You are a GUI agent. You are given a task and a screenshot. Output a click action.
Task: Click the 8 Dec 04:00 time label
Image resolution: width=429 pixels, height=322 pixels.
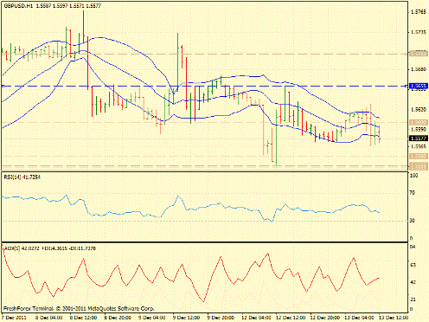49,318
